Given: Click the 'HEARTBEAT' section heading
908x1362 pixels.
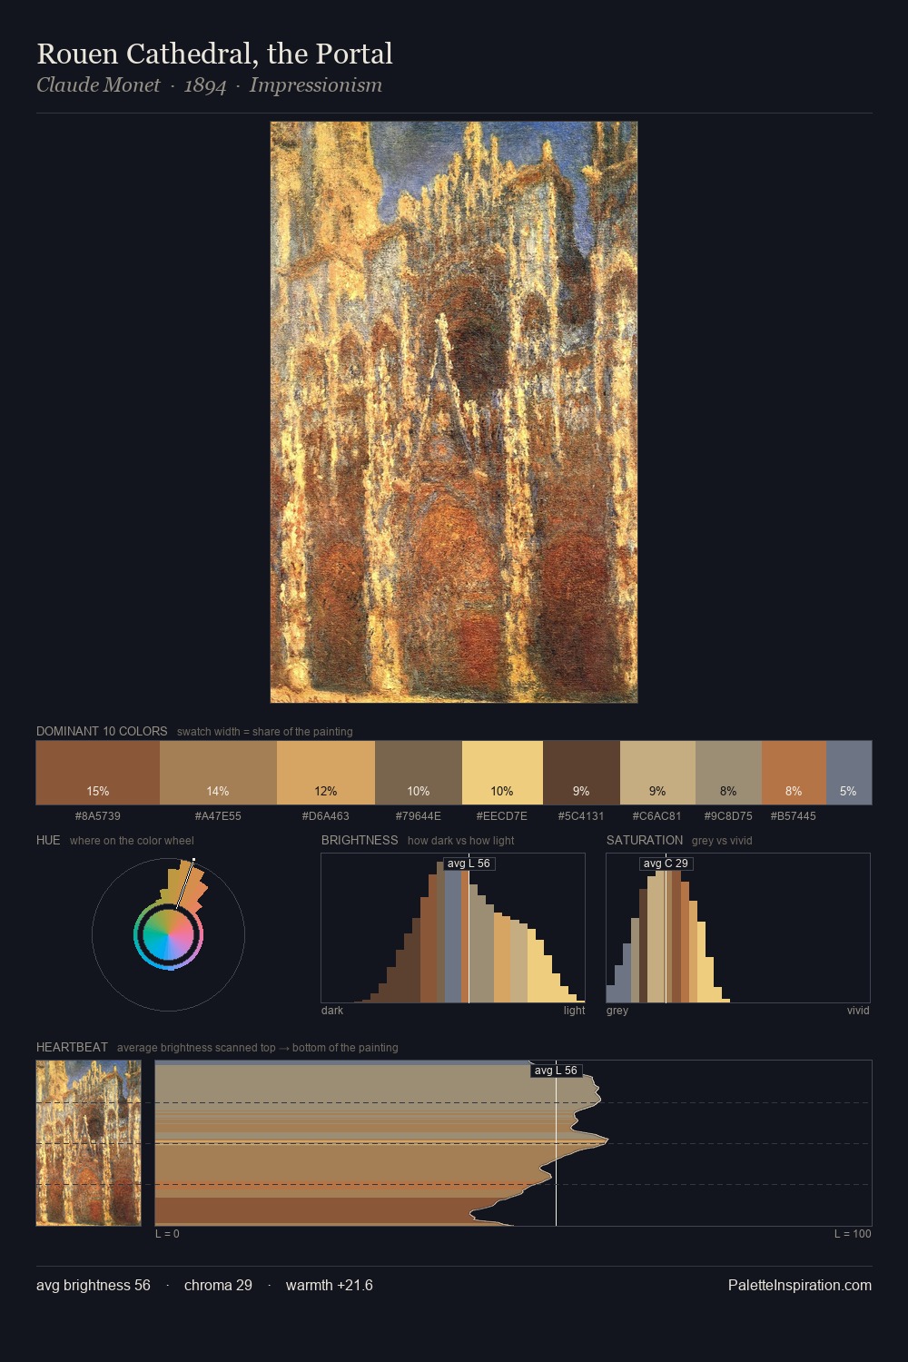Looking at the screenshot, I should click(72, 1047).
